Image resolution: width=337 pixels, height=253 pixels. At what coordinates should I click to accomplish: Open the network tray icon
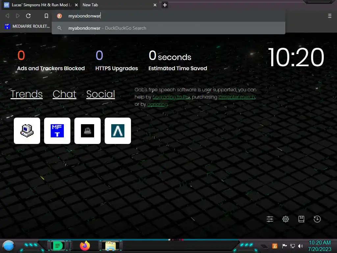(x=293, y=246)
